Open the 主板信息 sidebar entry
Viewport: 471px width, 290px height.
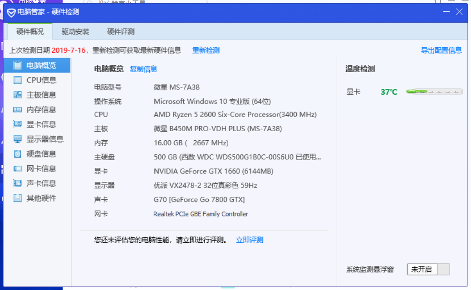(37, 95)
